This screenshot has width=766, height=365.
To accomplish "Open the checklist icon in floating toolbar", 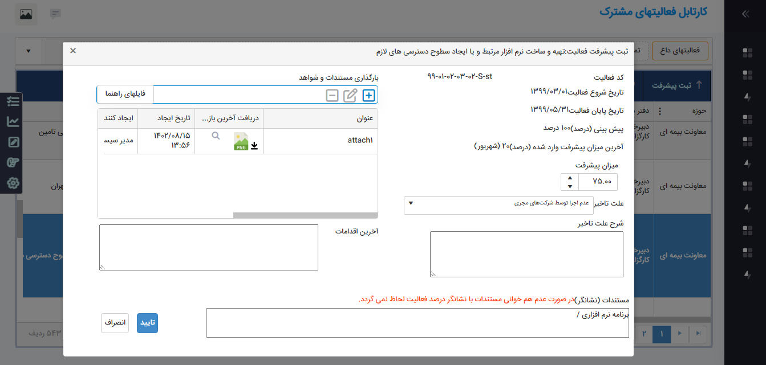I will point(13,101).
